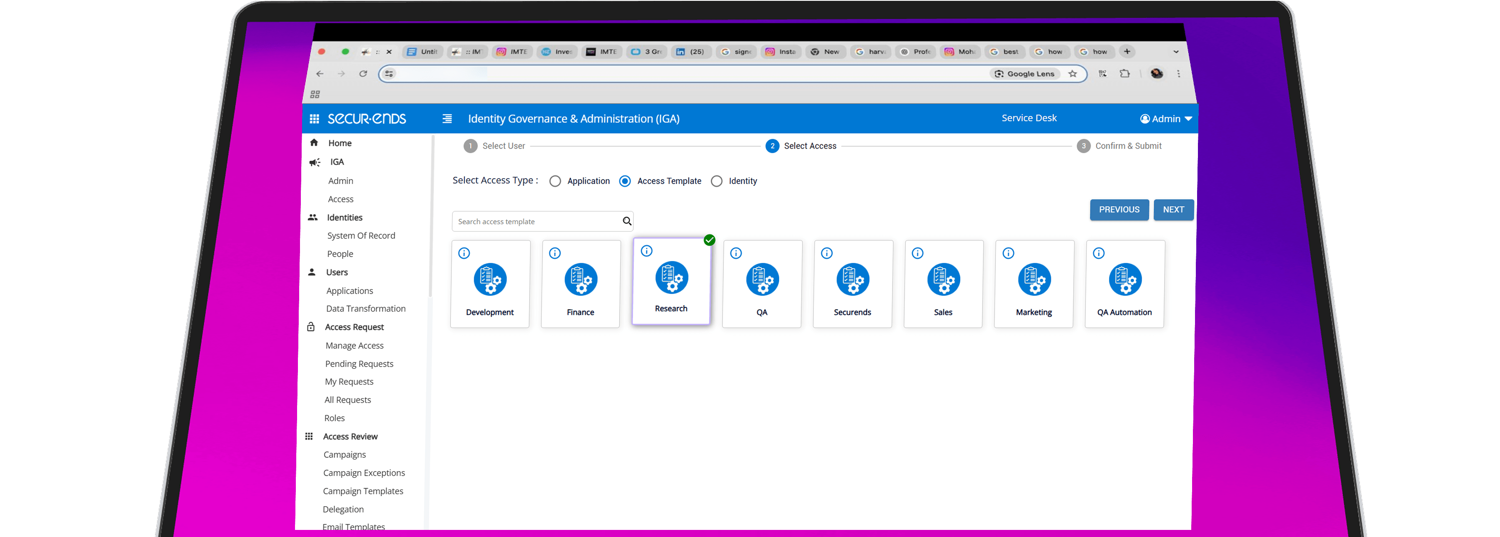This screenshot has width=1500, height=537.
Task: Select the Finance template card
Action: [580, 284]
